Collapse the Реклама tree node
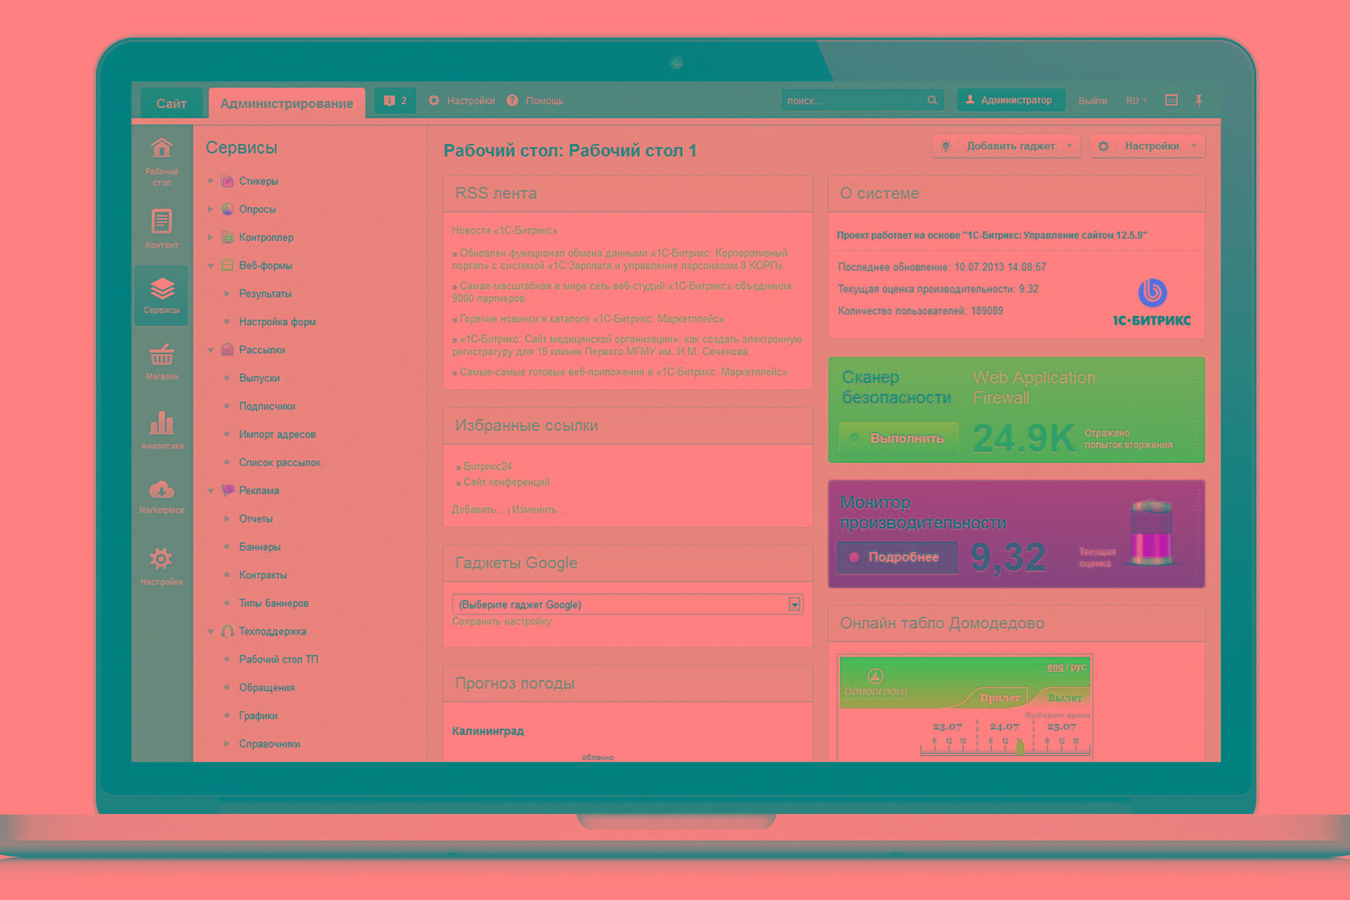The image size is (1350, 900). pyautogui.click(x=210, y=490)
